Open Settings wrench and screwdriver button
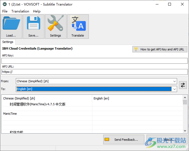Screen dimensions: 189x151 56,27
